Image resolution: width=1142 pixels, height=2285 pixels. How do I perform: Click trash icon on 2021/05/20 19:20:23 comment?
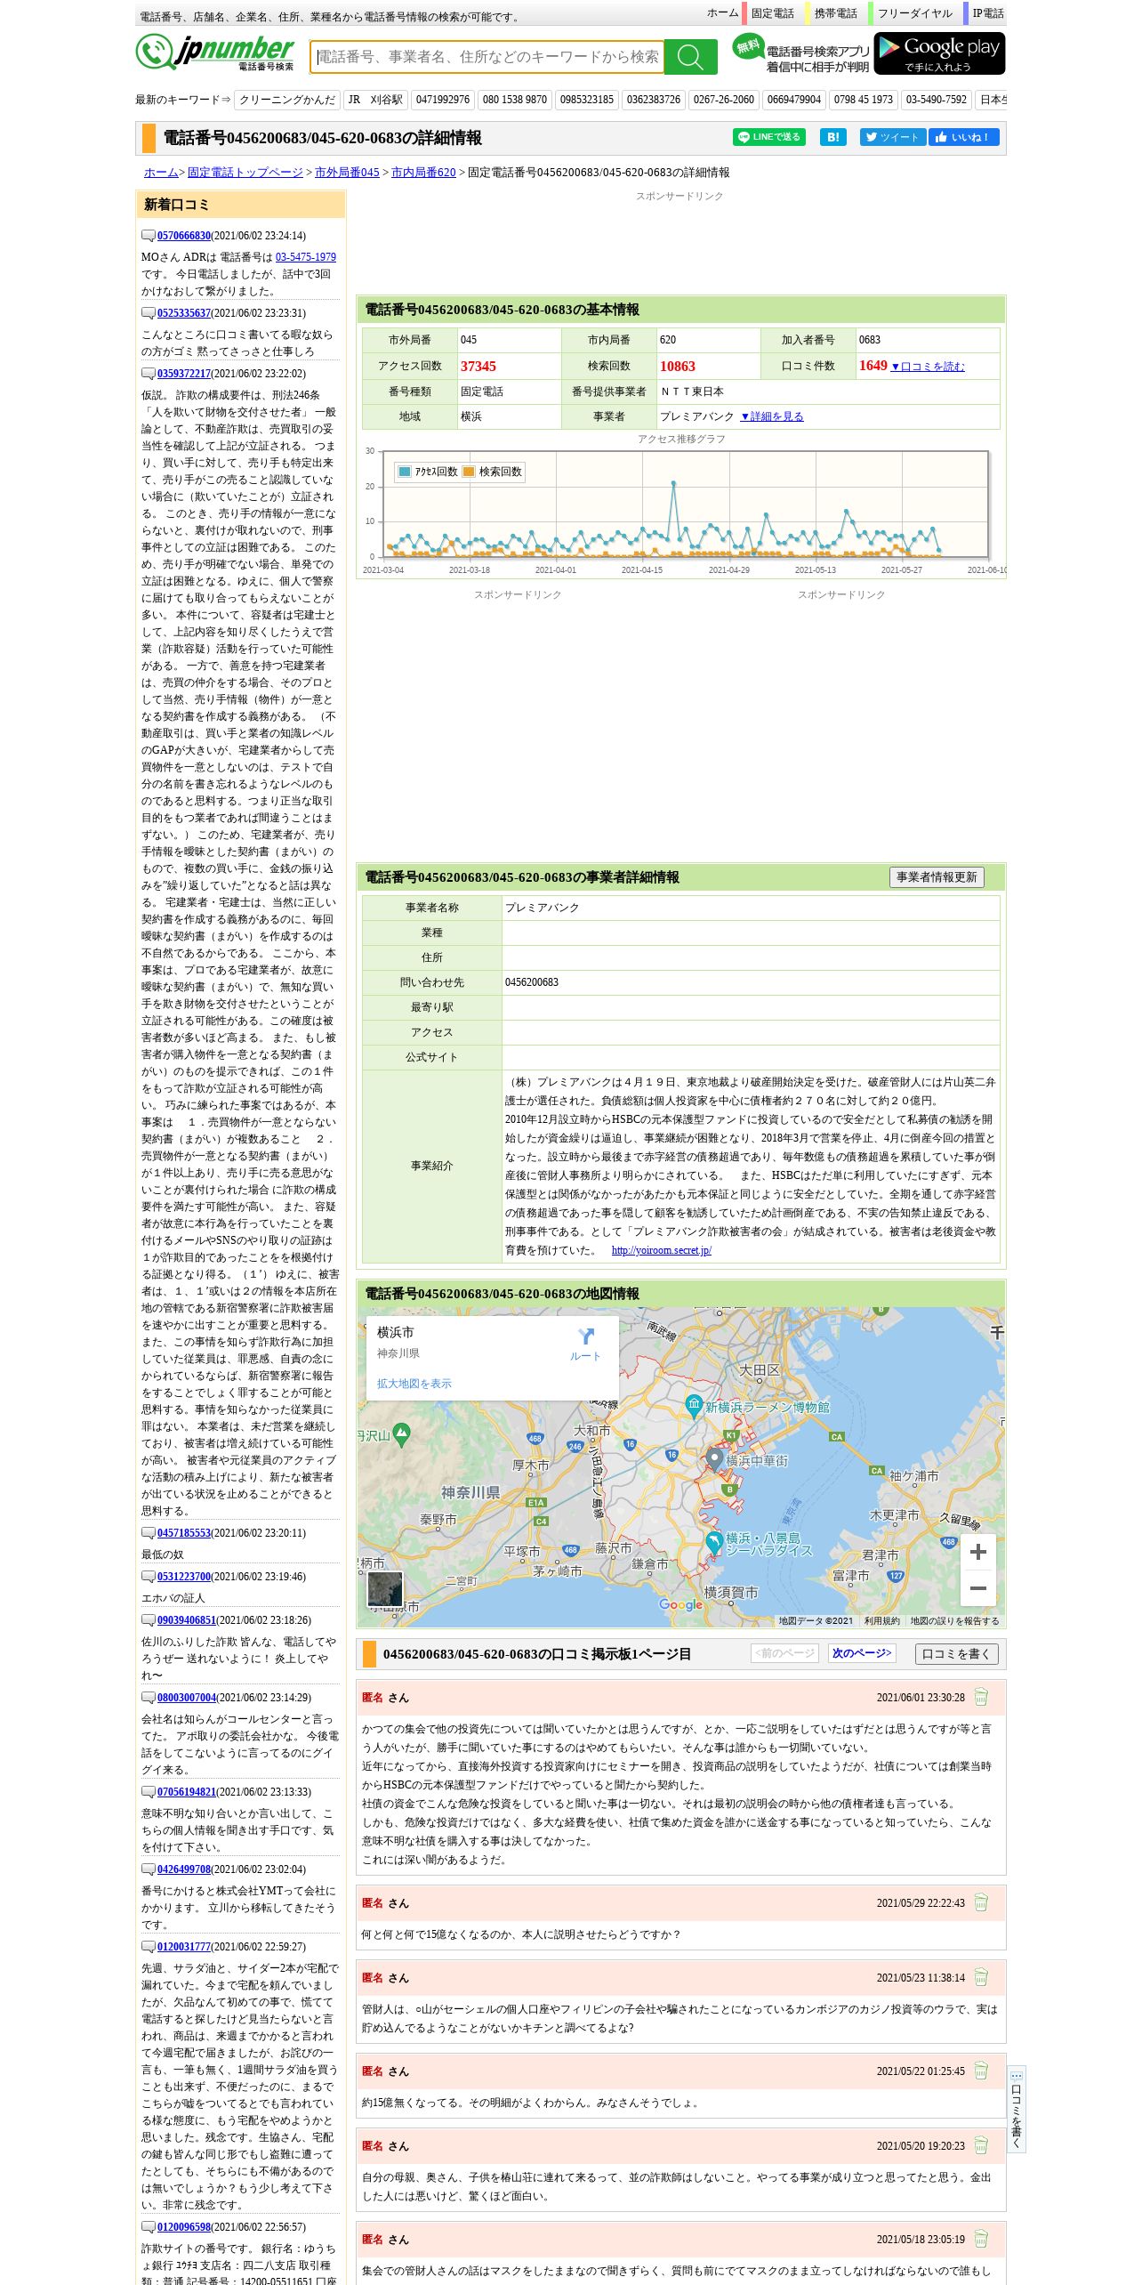click(x=981, y=2145)
